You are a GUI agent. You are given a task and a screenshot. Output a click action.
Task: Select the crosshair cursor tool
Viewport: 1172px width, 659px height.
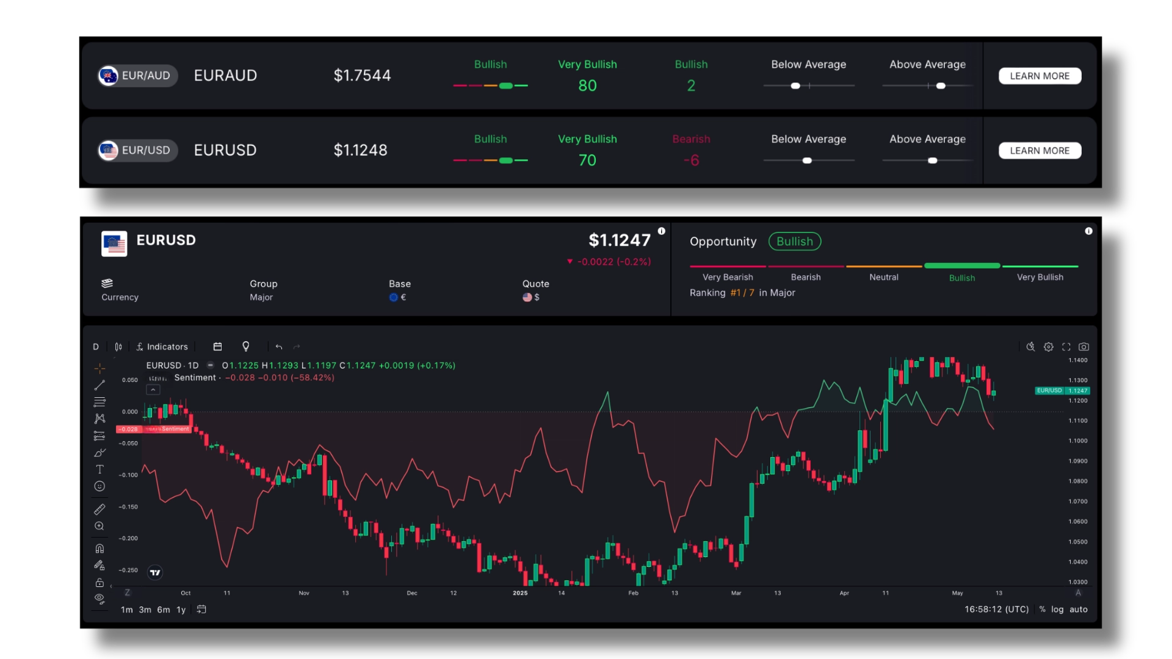point(99,369)
